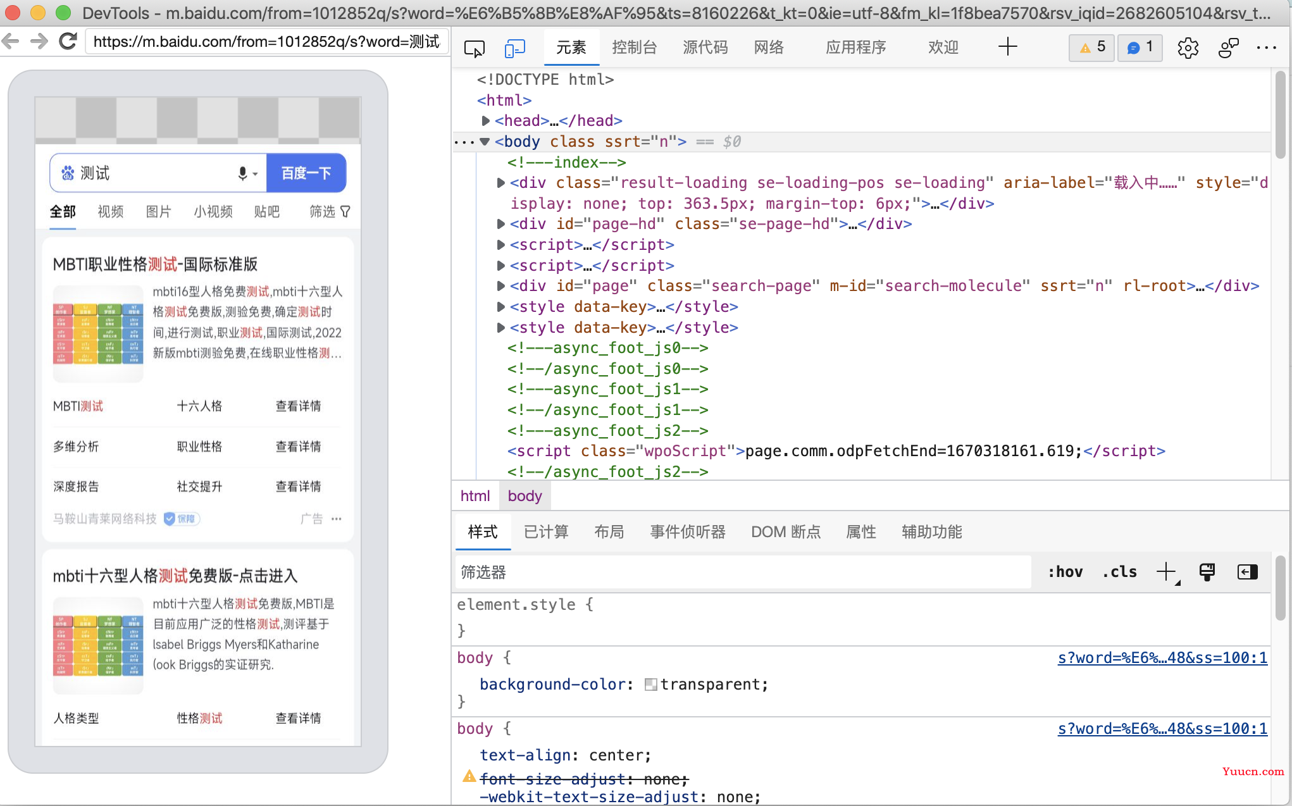Click the Baidu paw logo in search box
Viewport: 1292px width, 806px height.
(67, 173)
